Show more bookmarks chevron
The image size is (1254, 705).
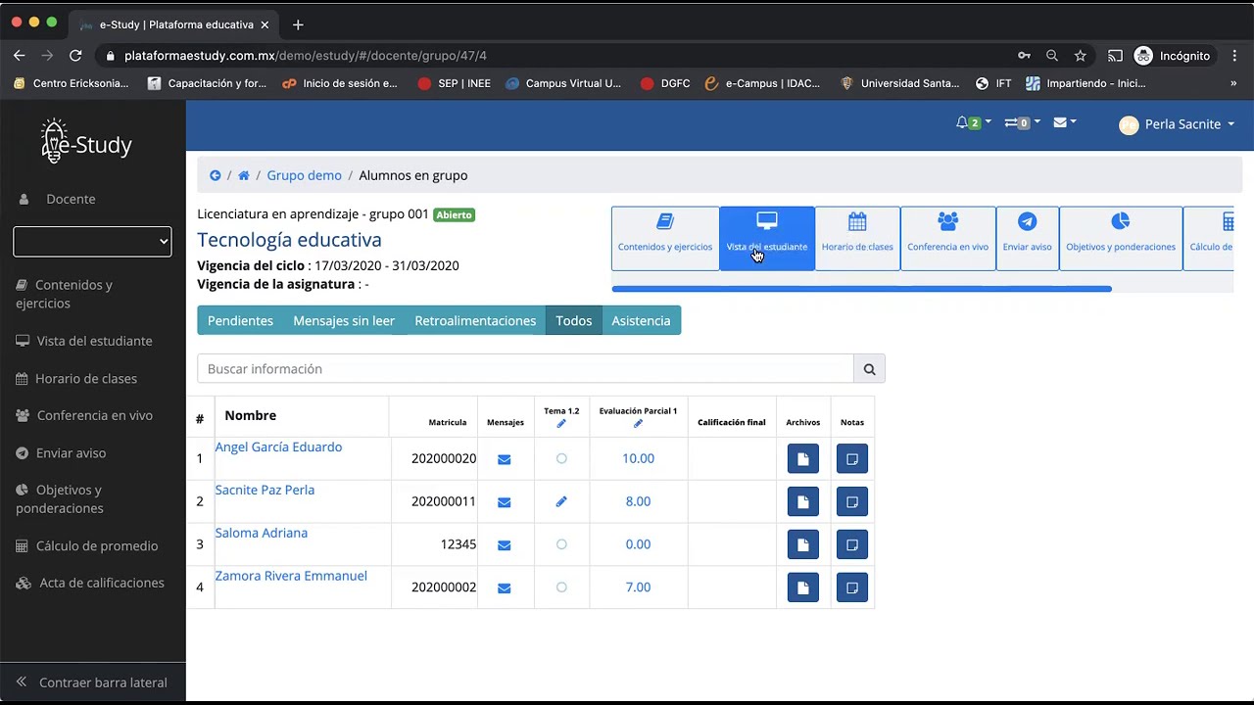(x=1233, y=83)
